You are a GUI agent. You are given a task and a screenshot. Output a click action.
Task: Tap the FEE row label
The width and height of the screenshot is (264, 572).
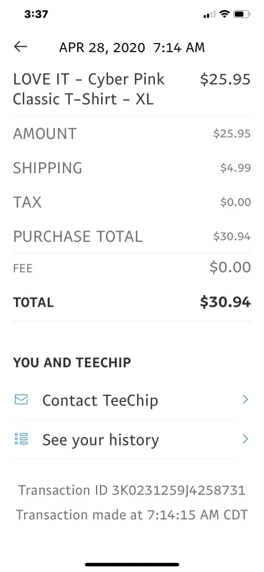click(23, 268)
